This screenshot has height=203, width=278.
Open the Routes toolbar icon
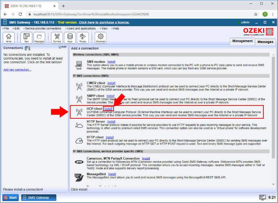tap(83, 38)
